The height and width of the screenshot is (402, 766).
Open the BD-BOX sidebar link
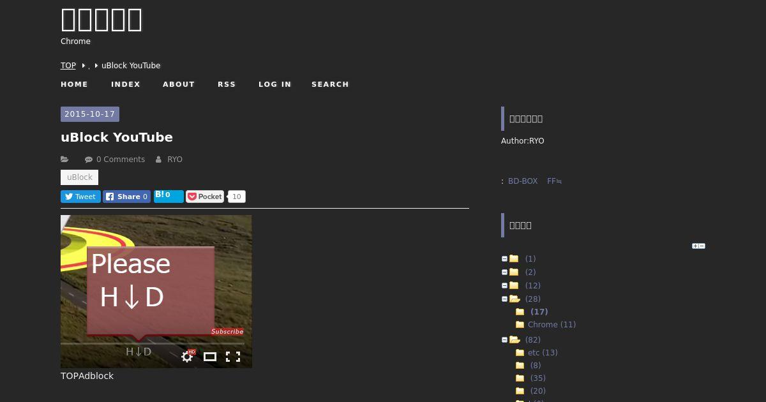(523, 181)
